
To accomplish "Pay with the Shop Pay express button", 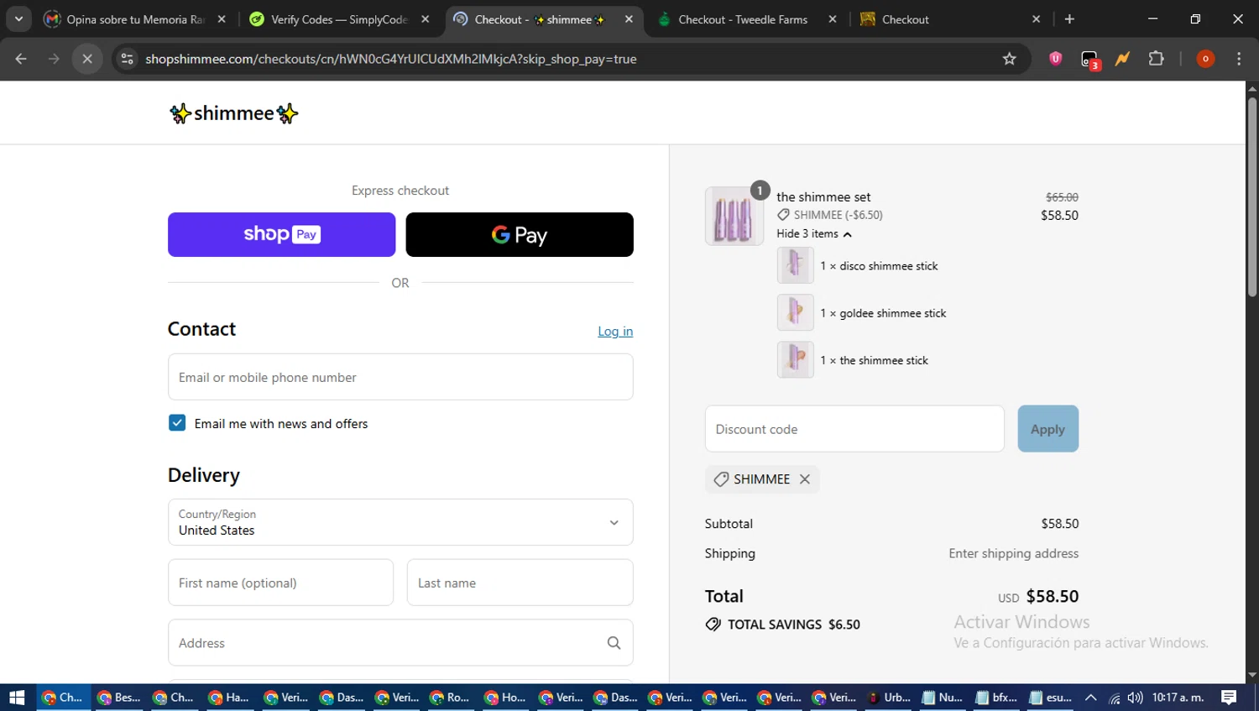I will pos(281,234).
